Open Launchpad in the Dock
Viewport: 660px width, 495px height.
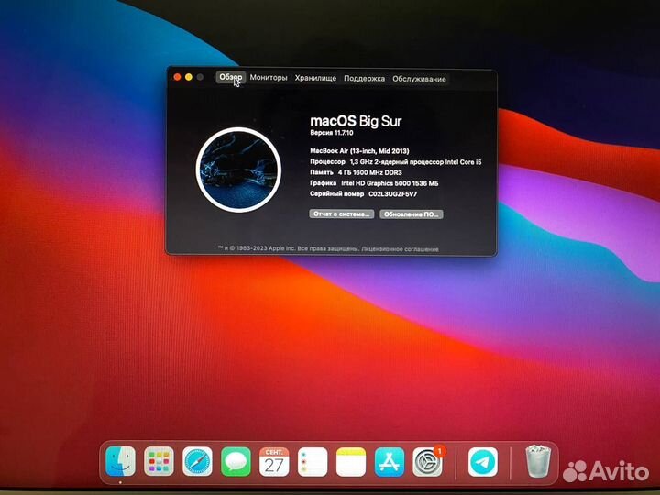(x=159, y=461)
